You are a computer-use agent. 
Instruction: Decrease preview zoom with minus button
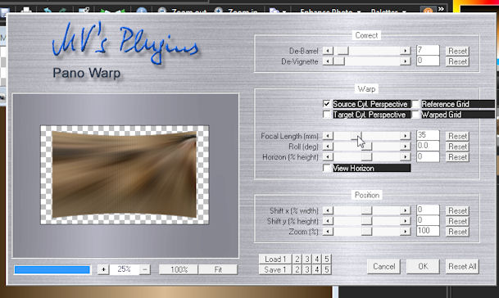(145, 269)
